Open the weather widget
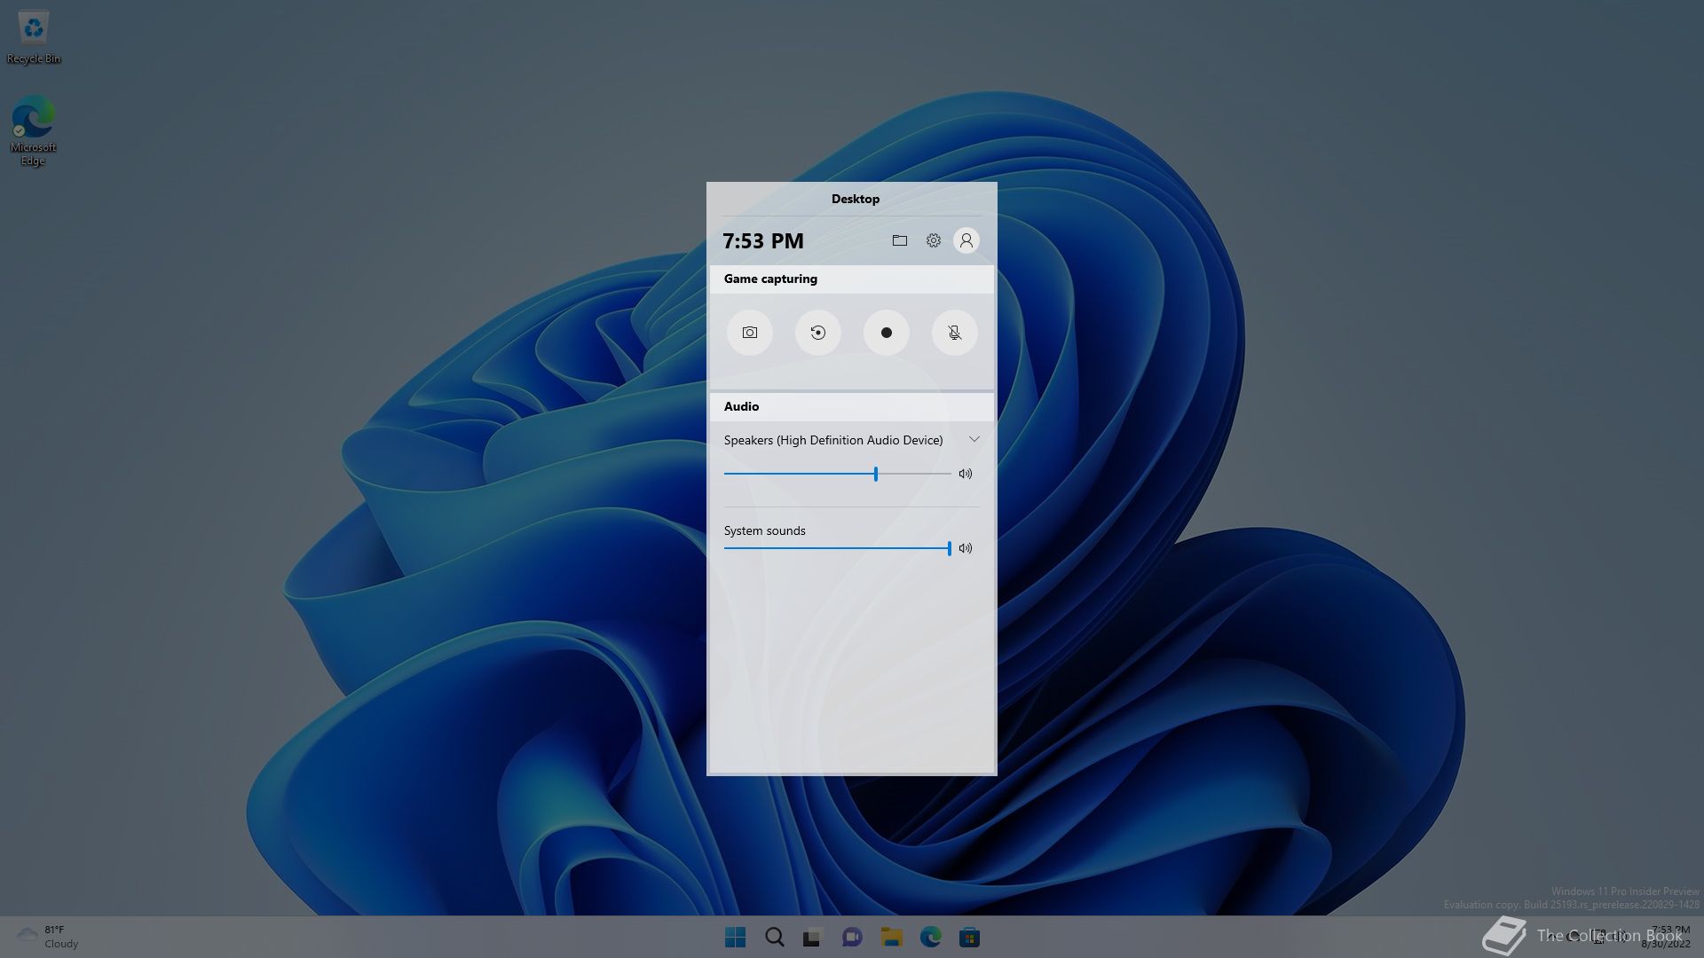Image resolution: width=1704 pixels, height=958 pixels. point(46,937)
